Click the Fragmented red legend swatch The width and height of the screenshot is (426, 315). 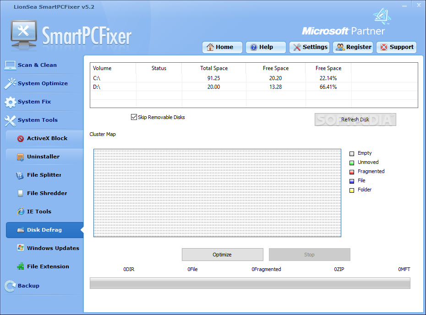pyautogui.click(x=352, y=172)
